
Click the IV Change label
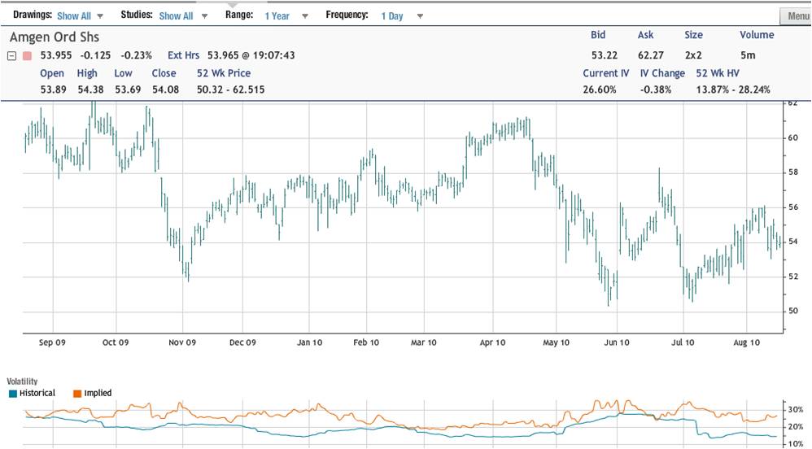tap(662, 73)
